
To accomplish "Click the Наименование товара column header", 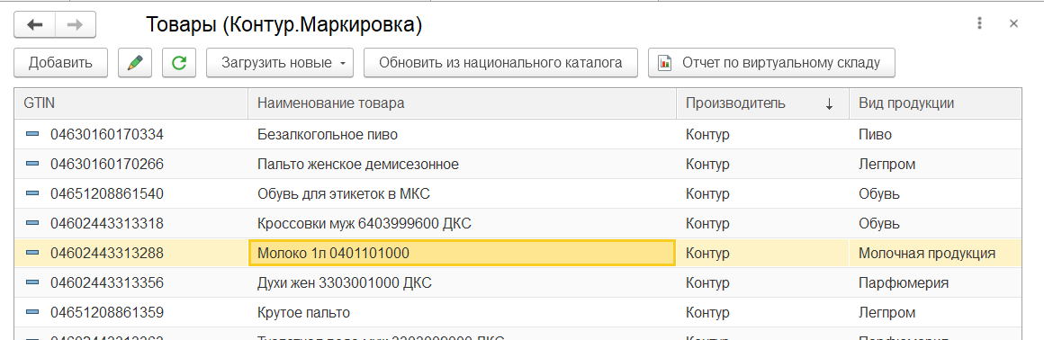I will (462, 103).
